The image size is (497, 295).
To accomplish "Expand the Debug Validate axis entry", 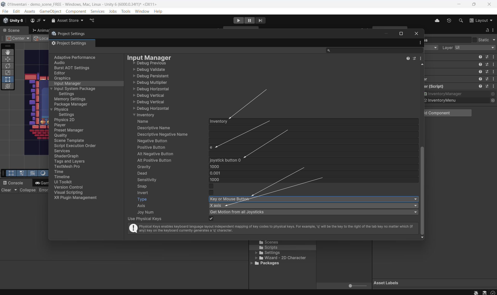I will pyautogui.click(x=134, y=69).
